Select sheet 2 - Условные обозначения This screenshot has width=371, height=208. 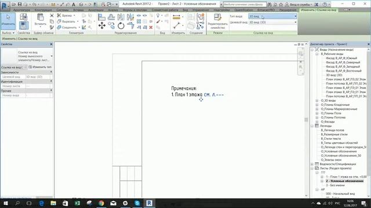tap(344, 181)
